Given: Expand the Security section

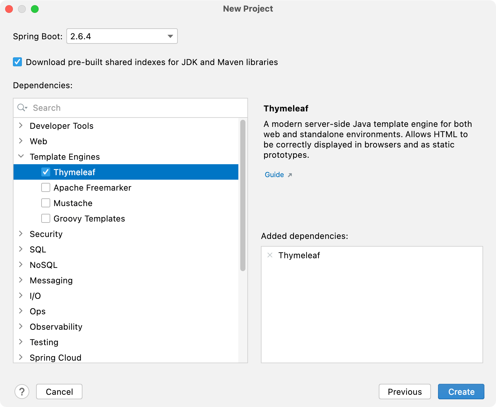Looking at the screenshot, I should tap(21, 234).
